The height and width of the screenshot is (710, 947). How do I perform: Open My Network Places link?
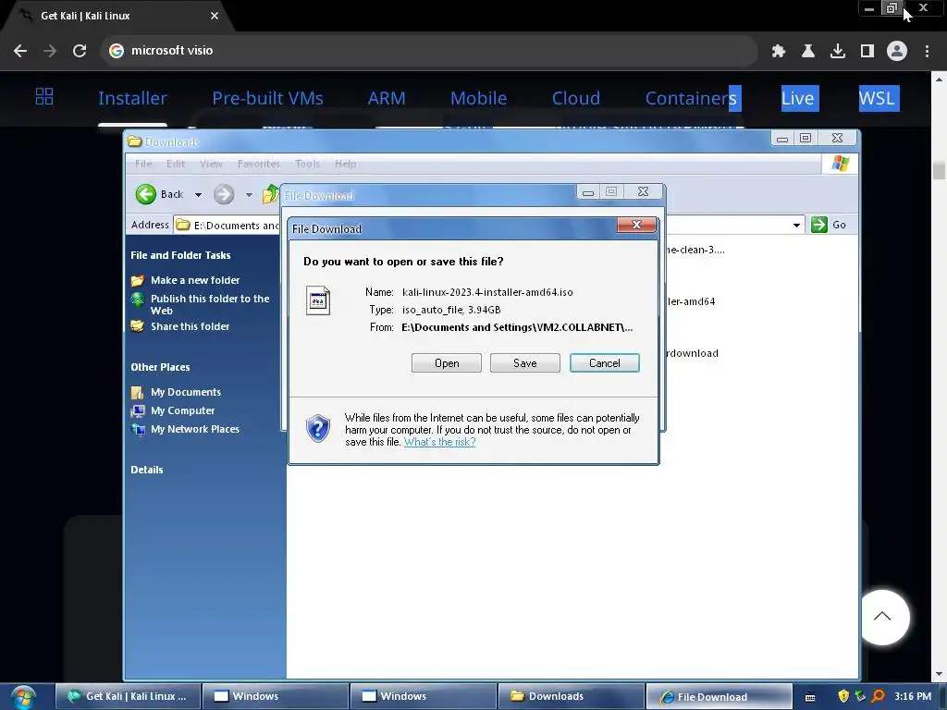(194, 429)
